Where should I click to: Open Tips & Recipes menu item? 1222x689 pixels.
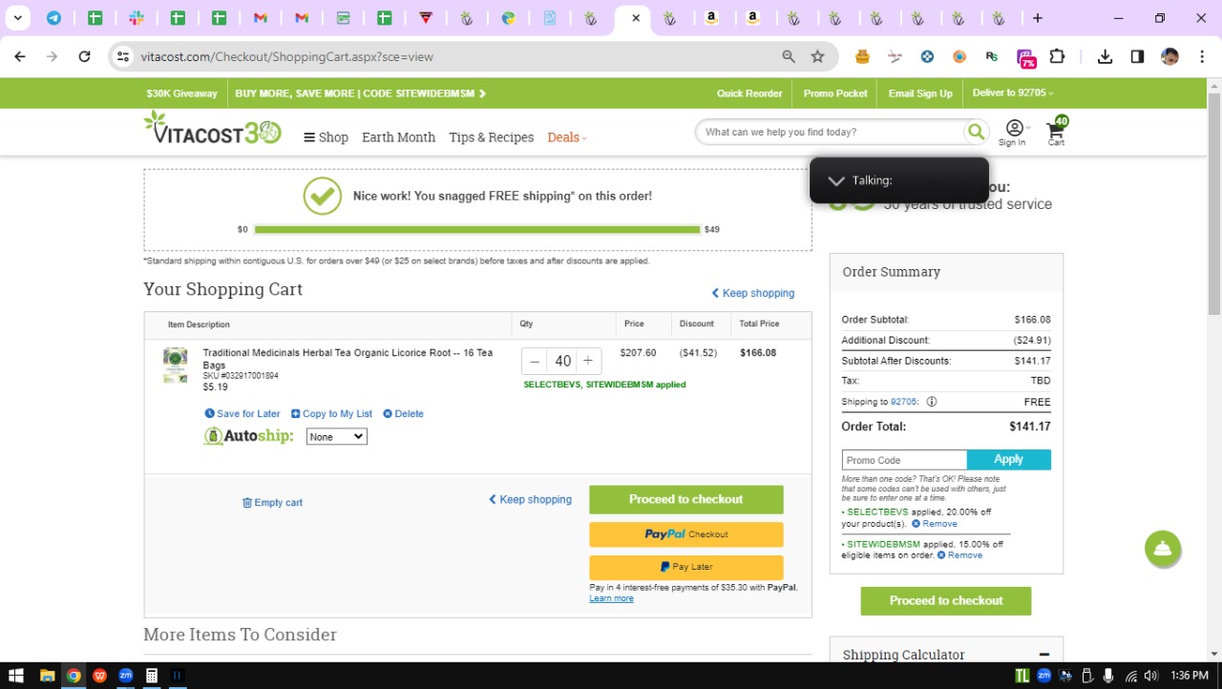(491, 137)
